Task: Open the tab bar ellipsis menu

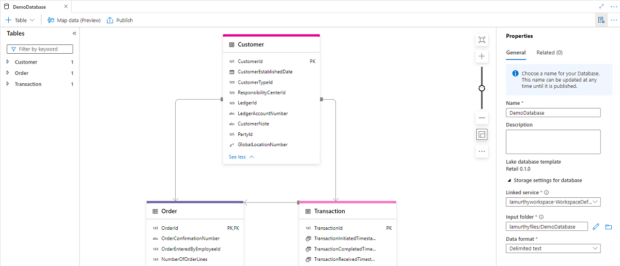Action: pyautogui.click(x=614, y=6)
